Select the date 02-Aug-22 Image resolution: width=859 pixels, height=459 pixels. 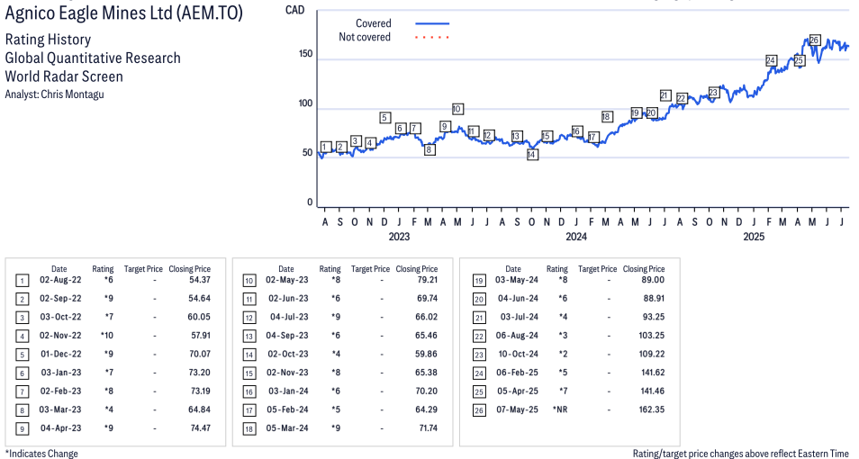(60, 280)
